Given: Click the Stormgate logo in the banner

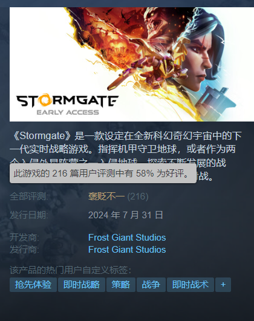Looking at the screenshot, I should pyautogui.click(x=67, y=100).
